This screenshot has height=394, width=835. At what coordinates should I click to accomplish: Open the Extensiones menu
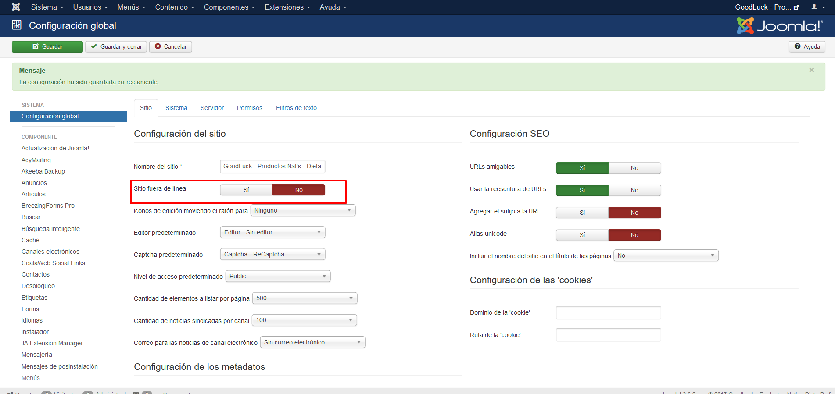pyautogui.click(x=287, y=7)
